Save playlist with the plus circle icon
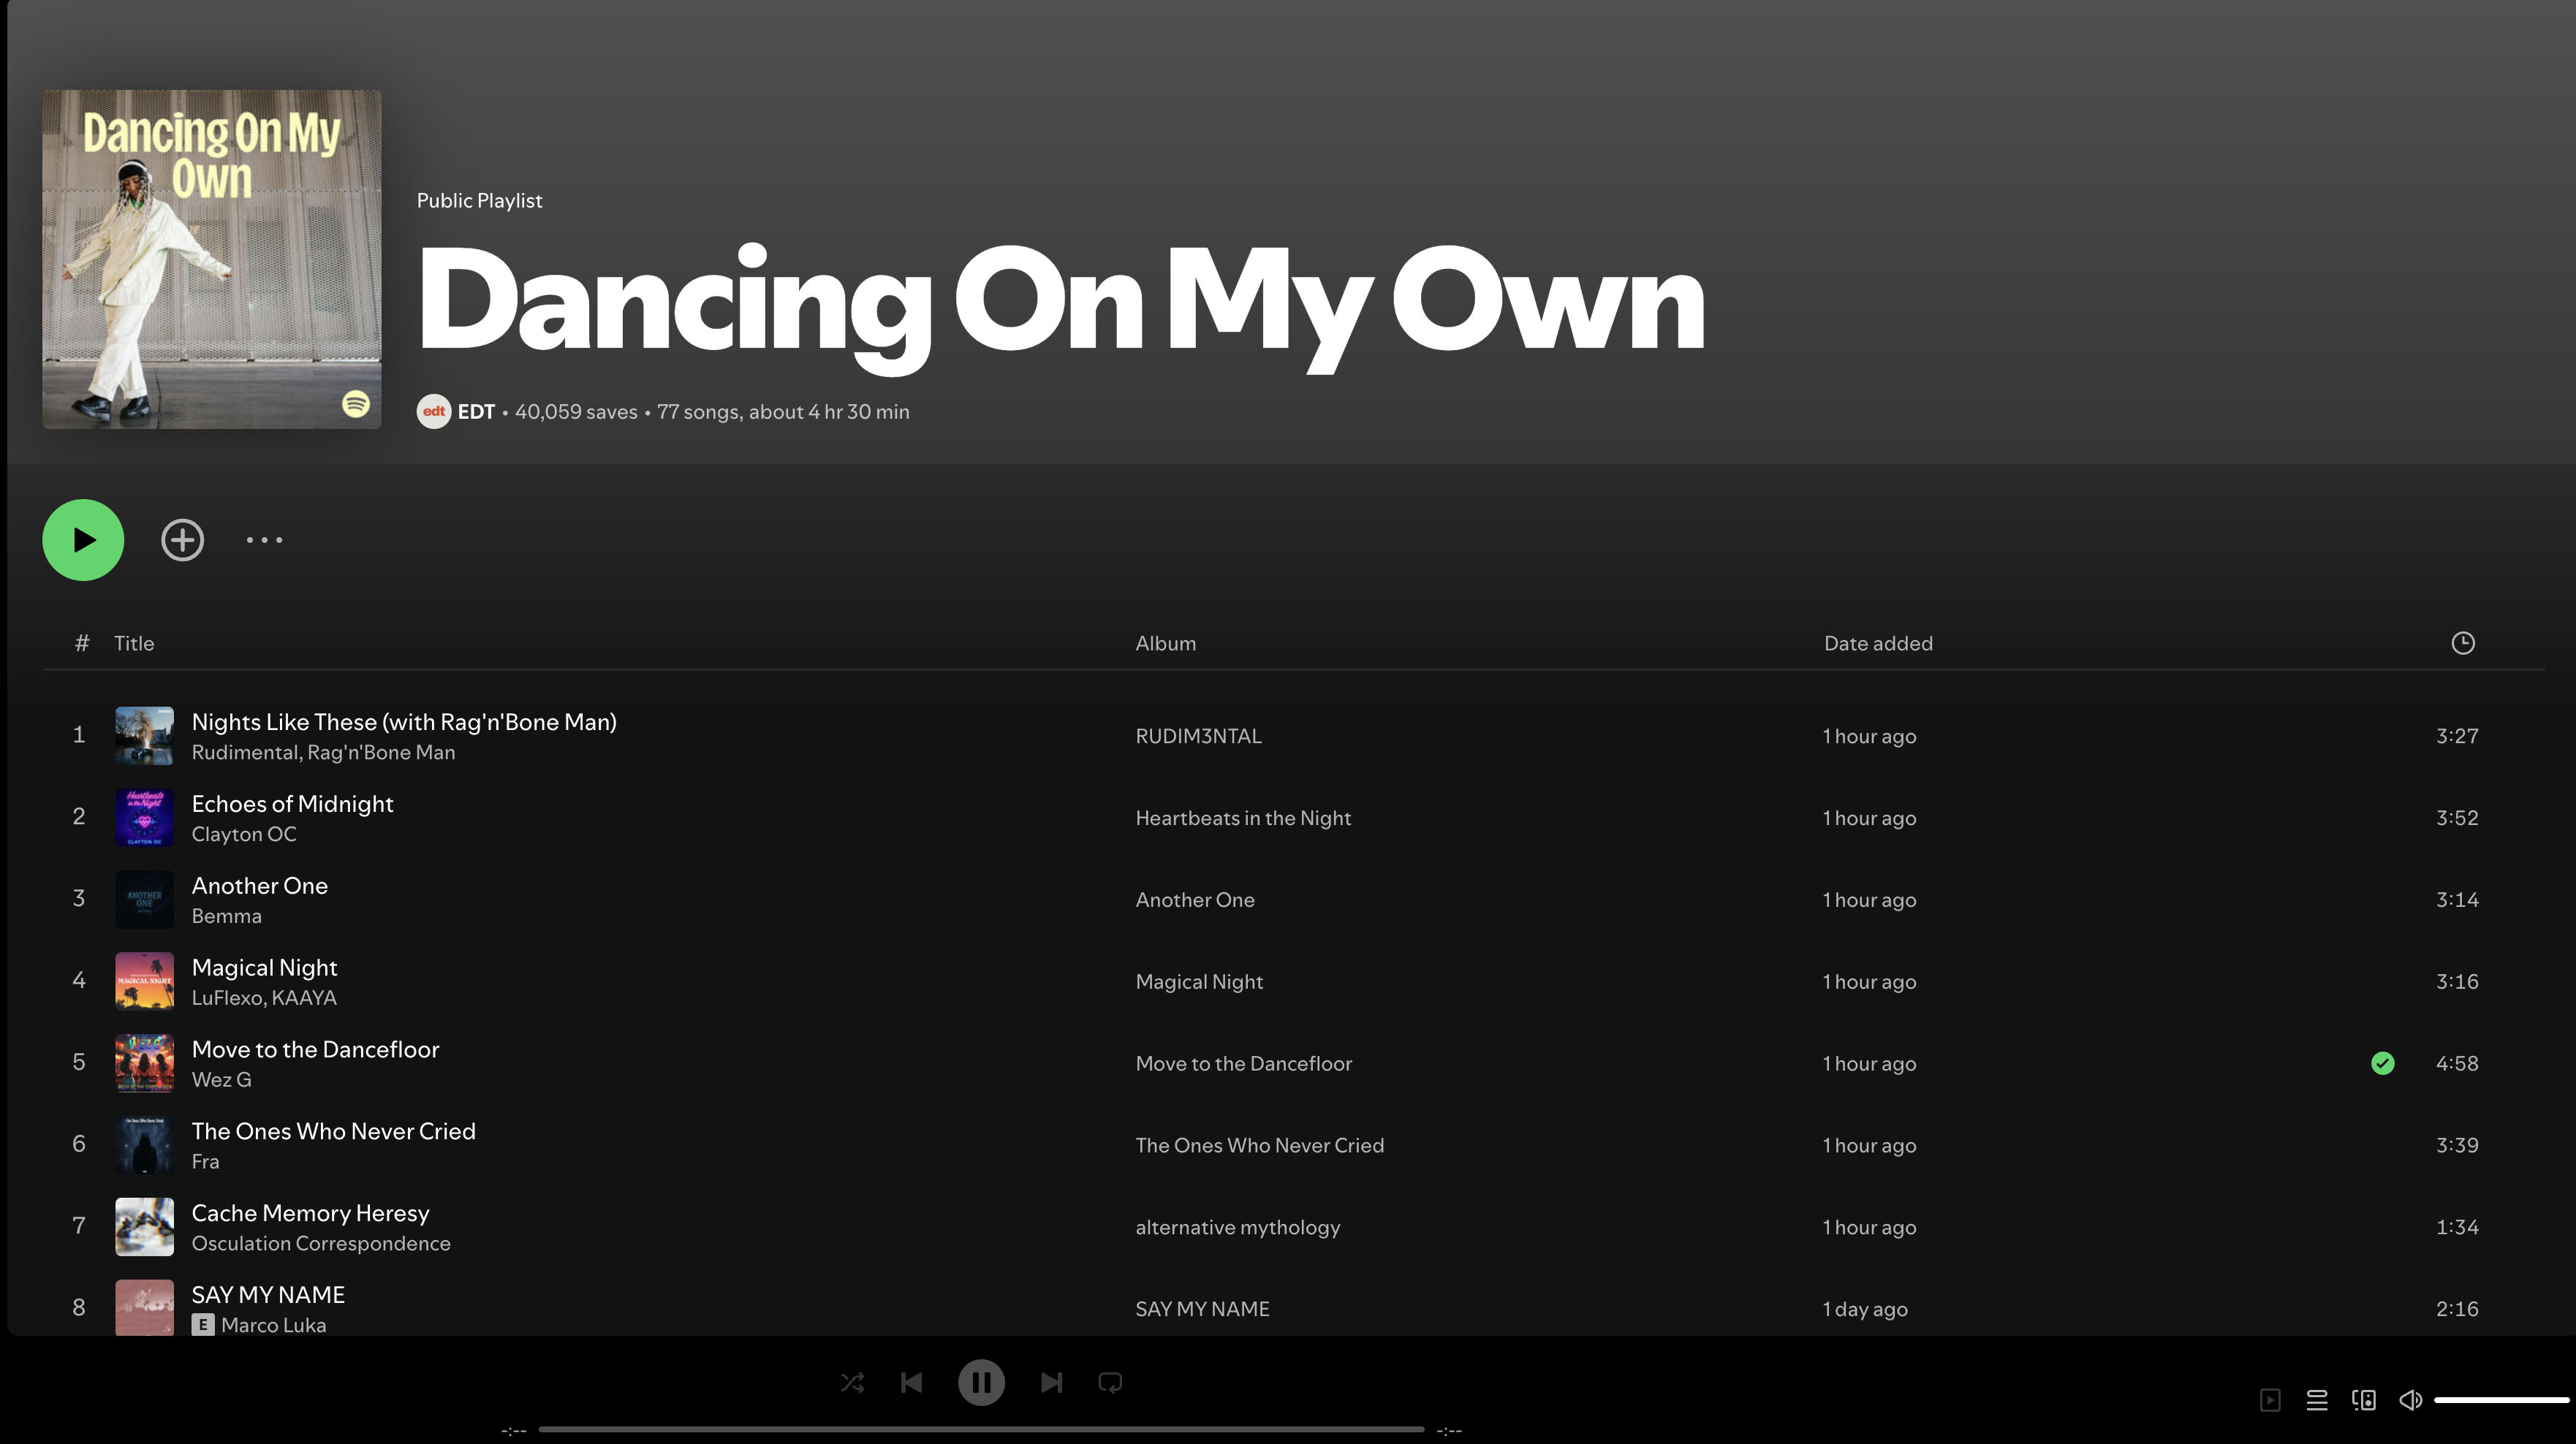 tap(182, 540)
